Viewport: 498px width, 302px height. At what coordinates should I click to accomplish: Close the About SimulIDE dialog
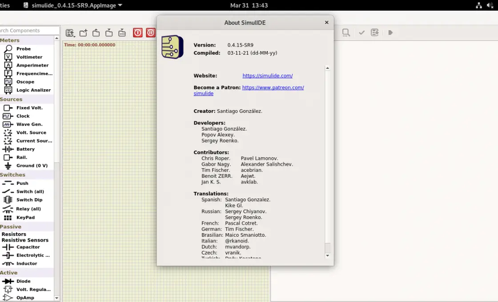(326, 23)
